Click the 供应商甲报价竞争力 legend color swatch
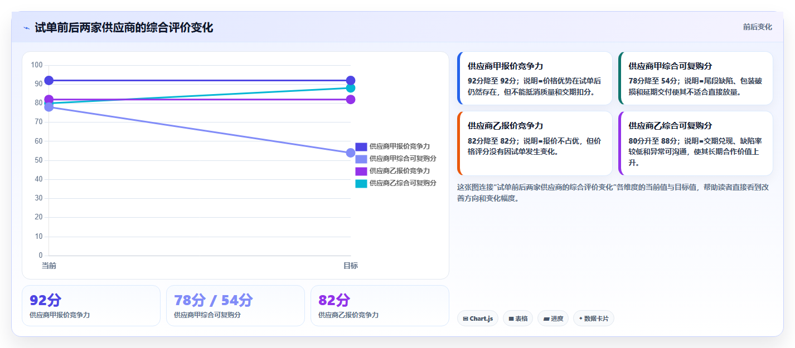795x348 pixels. point(361,146)
